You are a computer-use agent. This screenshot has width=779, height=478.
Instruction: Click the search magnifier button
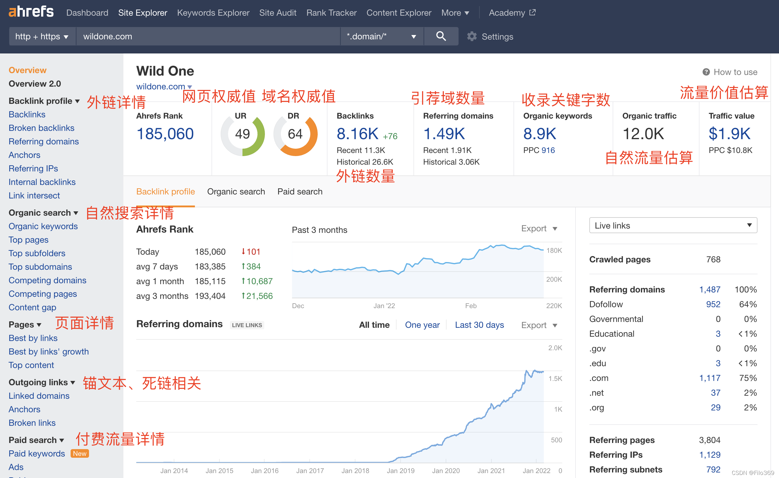point(441,36)
